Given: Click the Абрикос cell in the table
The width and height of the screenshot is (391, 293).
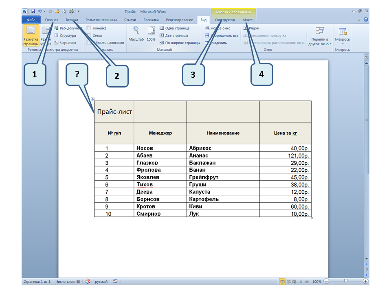Looking at the screenshot, I should click(200, 148).
